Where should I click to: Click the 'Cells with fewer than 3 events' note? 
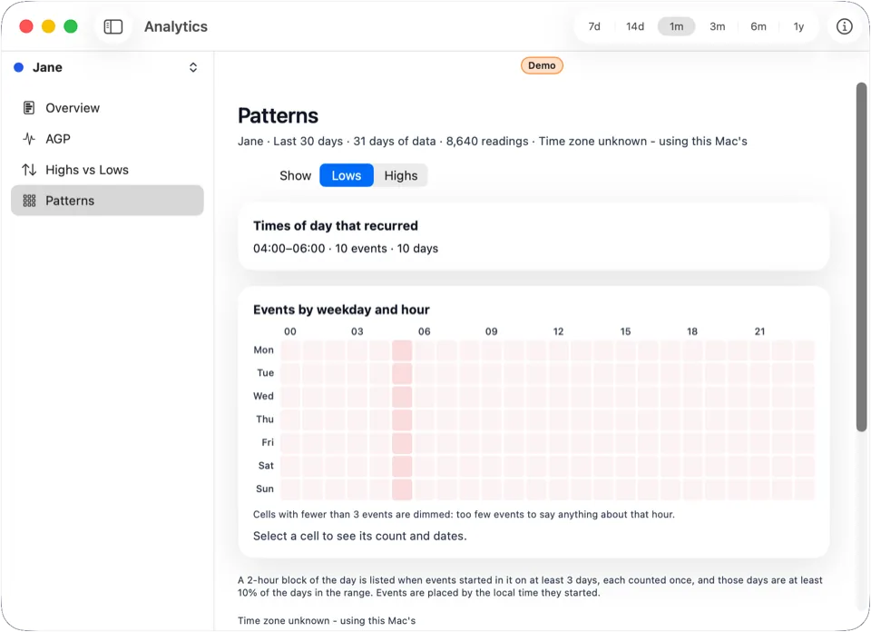point(464,514)
